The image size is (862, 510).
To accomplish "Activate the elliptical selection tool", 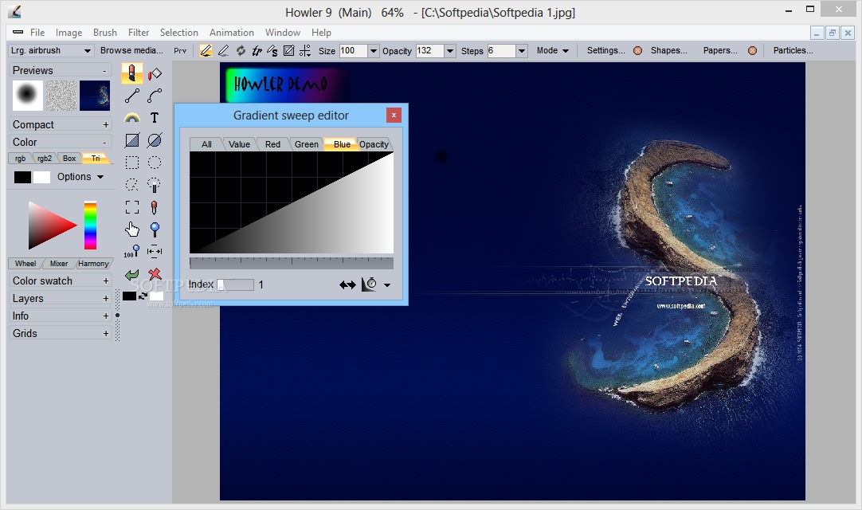I will 155,163.
